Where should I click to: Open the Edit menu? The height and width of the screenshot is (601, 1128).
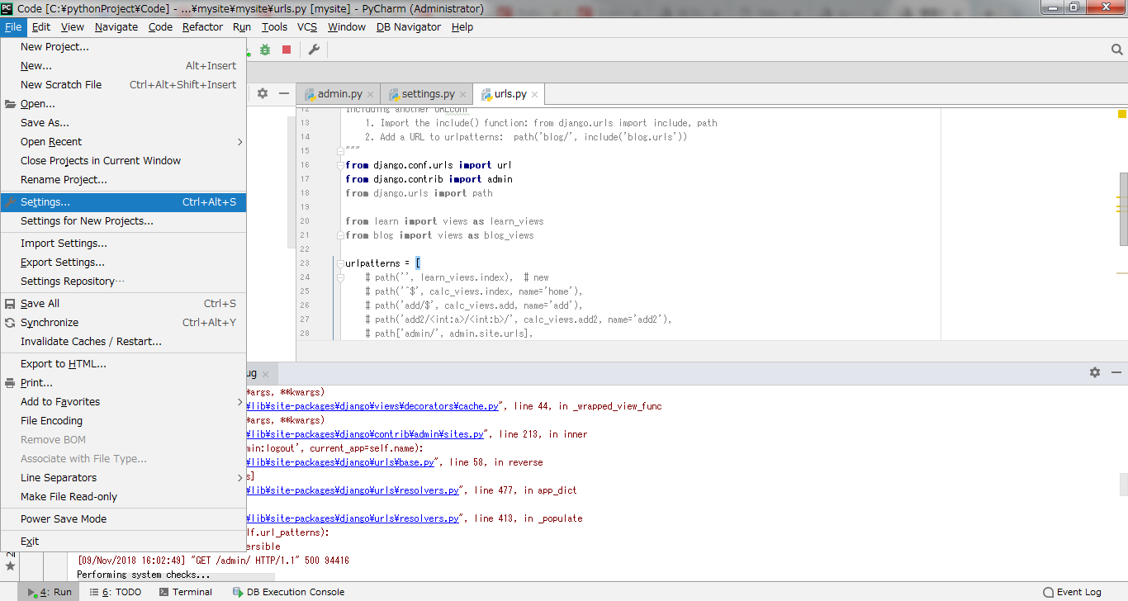pyautogui.click(x=41, y=27)
